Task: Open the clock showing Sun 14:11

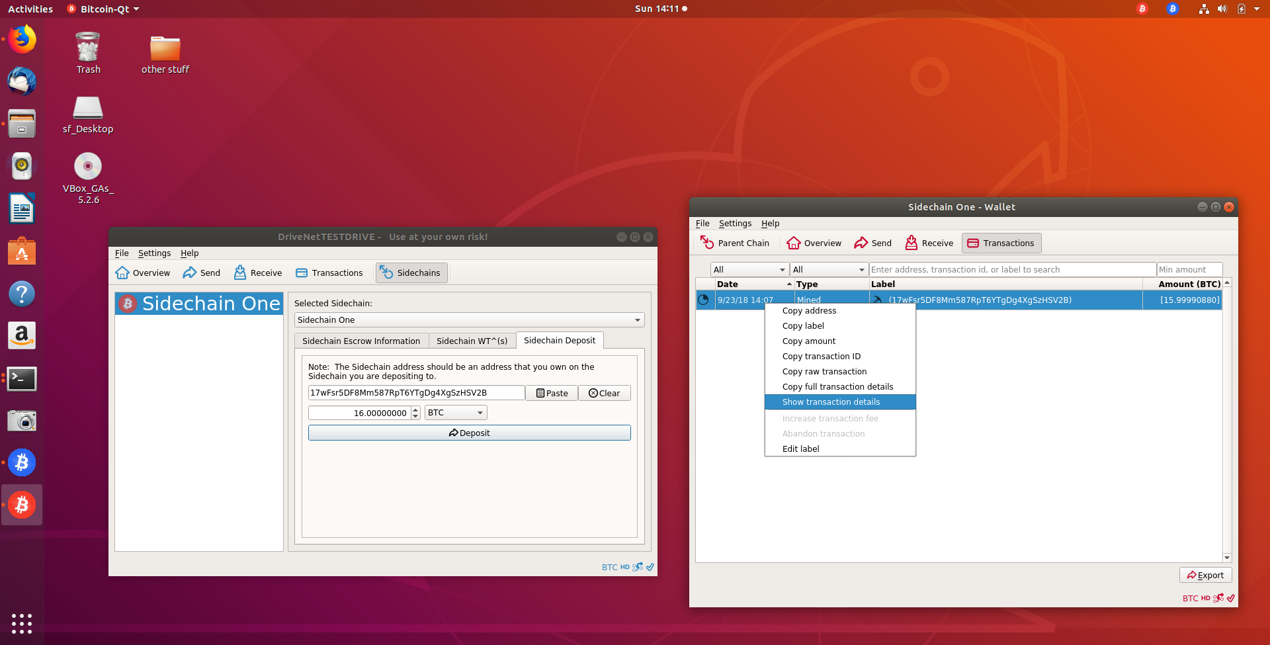Action: click(x=661, y=9)
